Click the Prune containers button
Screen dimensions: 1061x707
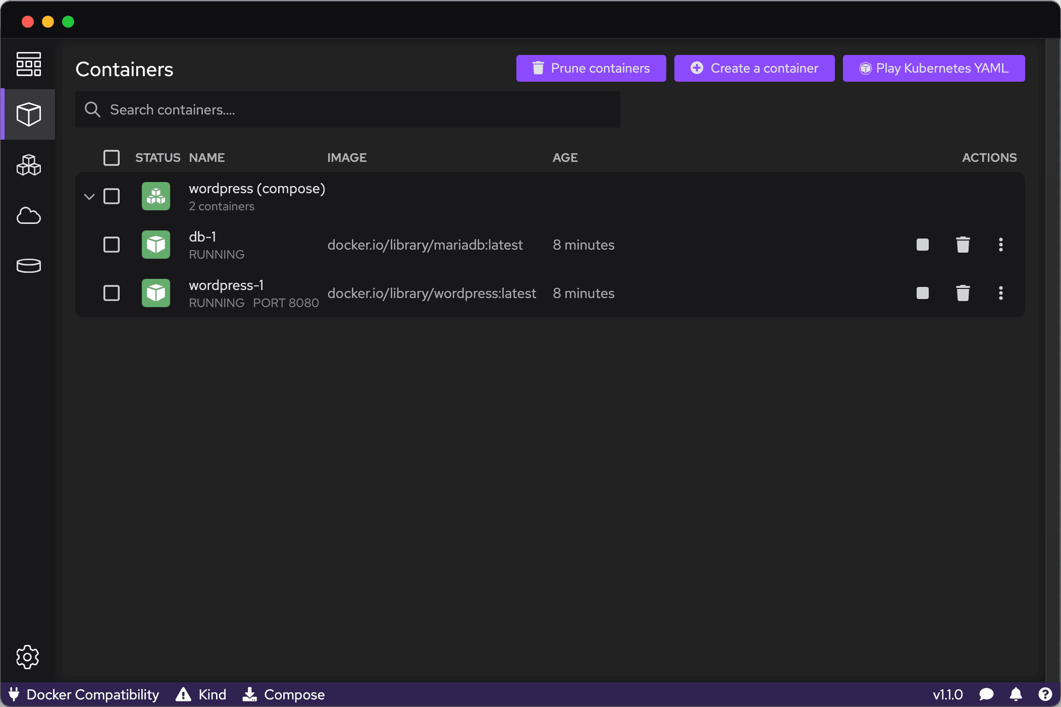tap(591, 68)
